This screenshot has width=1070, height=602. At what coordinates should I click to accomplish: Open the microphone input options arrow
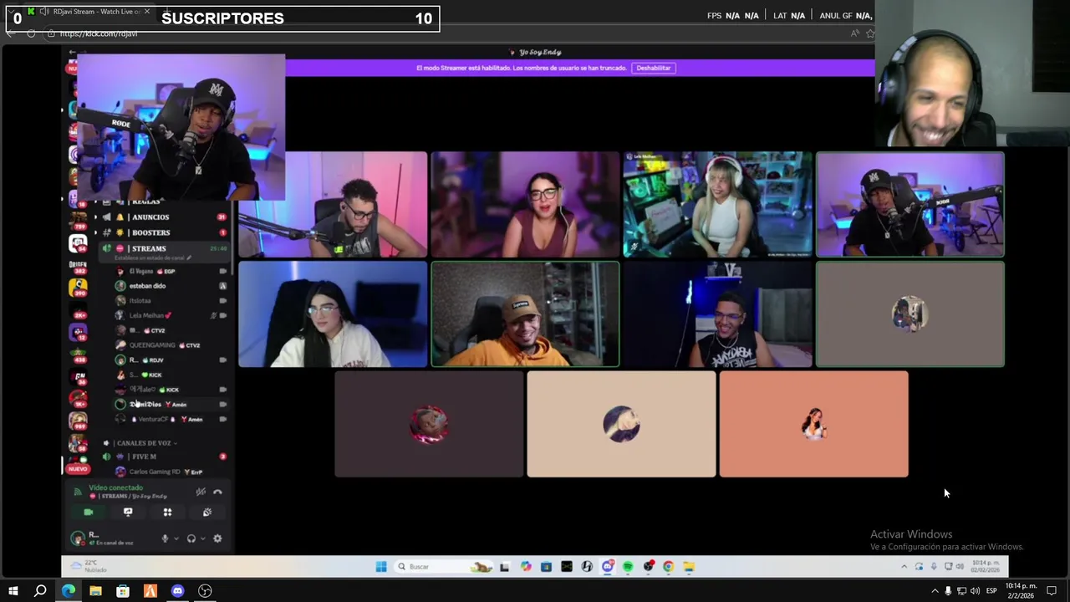(176, 538)
